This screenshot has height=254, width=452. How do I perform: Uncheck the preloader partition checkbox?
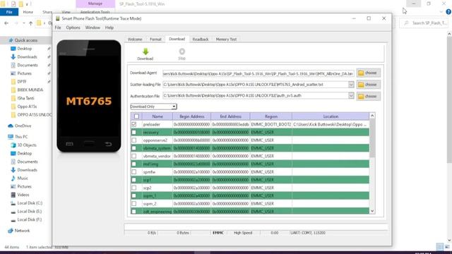pos(133,124)
